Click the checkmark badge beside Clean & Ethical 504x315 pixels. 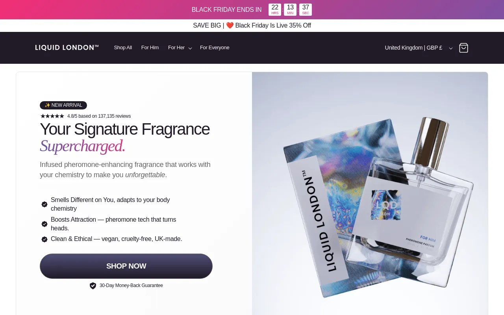point(44,239)
